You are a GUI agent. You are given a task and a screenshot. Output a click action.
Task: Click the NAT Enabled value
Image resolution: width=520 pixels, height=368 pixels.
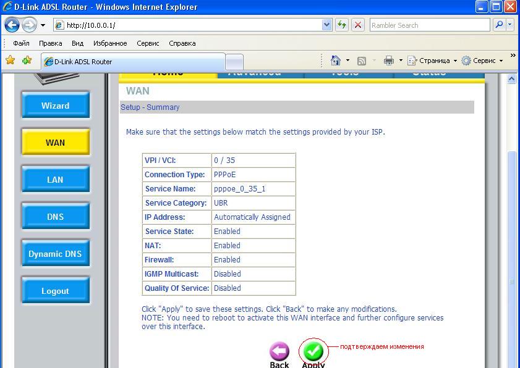click(x=227, y=246)
